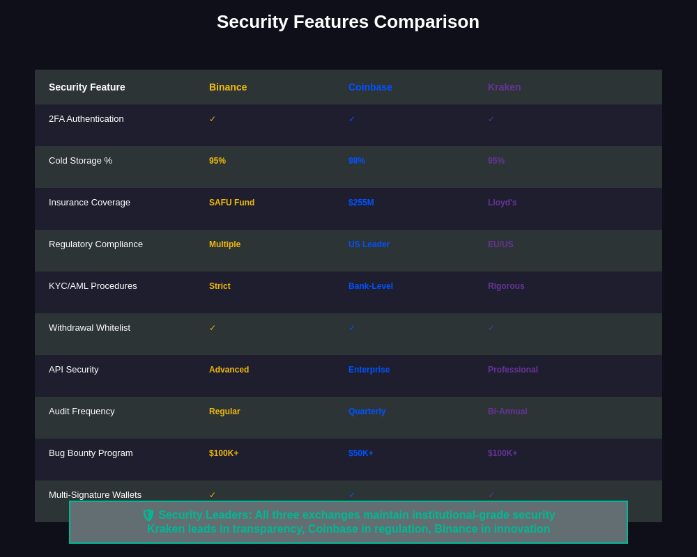This screenshot has height=557, width=697.
Task: Select the Kraken column header
Action: click(x=504, y=87)
